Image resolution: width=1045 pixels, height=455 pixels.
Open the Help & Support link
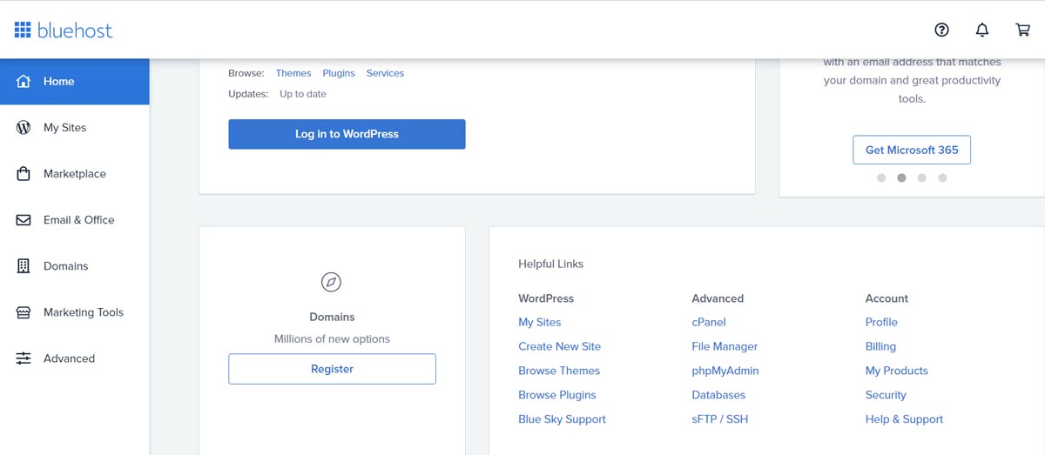904,419
